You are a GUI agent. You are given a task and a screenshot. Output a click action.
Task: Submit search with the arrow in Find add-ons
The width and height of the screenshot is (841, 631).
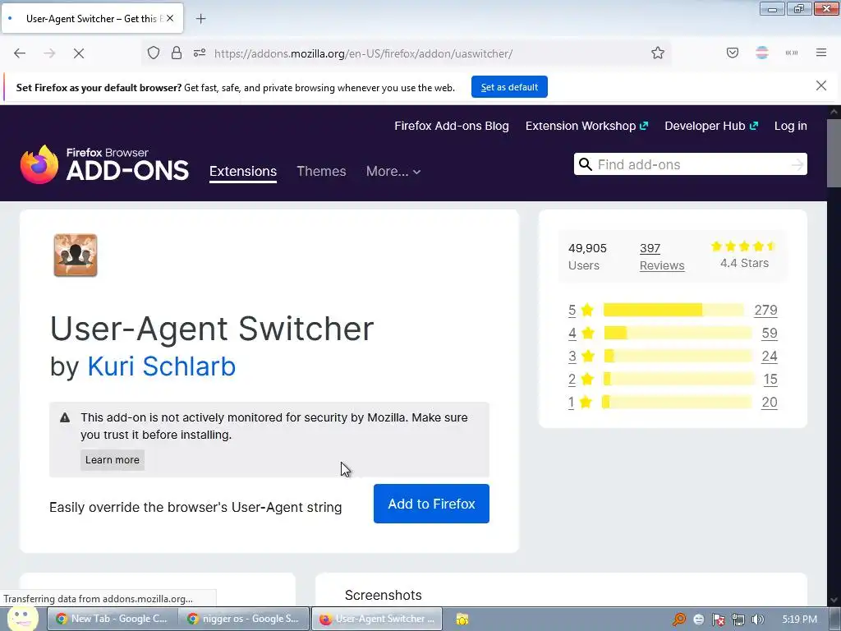click(x=797, y=164)
